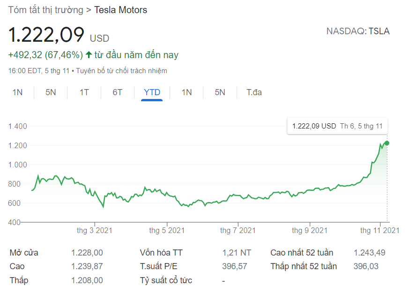
Task: Click the thg 11 2021 axis label
Action: click(x=380, y=230)
